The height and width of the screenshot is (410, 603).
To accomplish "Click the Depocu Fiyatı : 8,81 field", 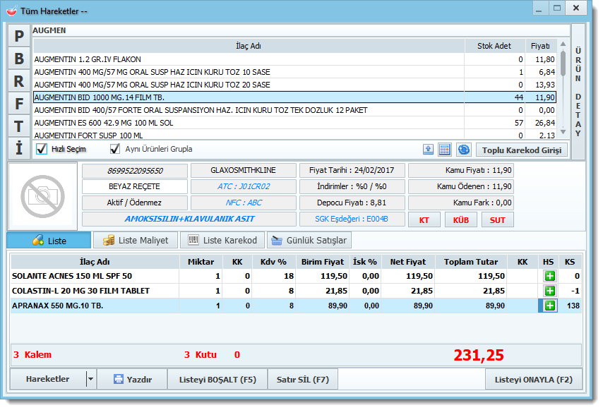I will pyautogui.click(x=352, y=203).
